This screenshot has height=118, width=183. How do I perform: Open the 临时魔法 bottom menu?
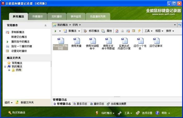click(x=105, y=113)
